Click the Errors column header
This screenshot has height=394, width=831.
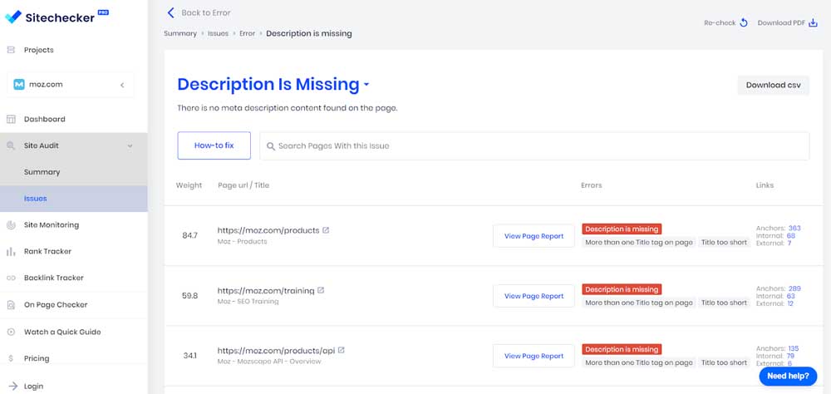[x=591, y=185]
